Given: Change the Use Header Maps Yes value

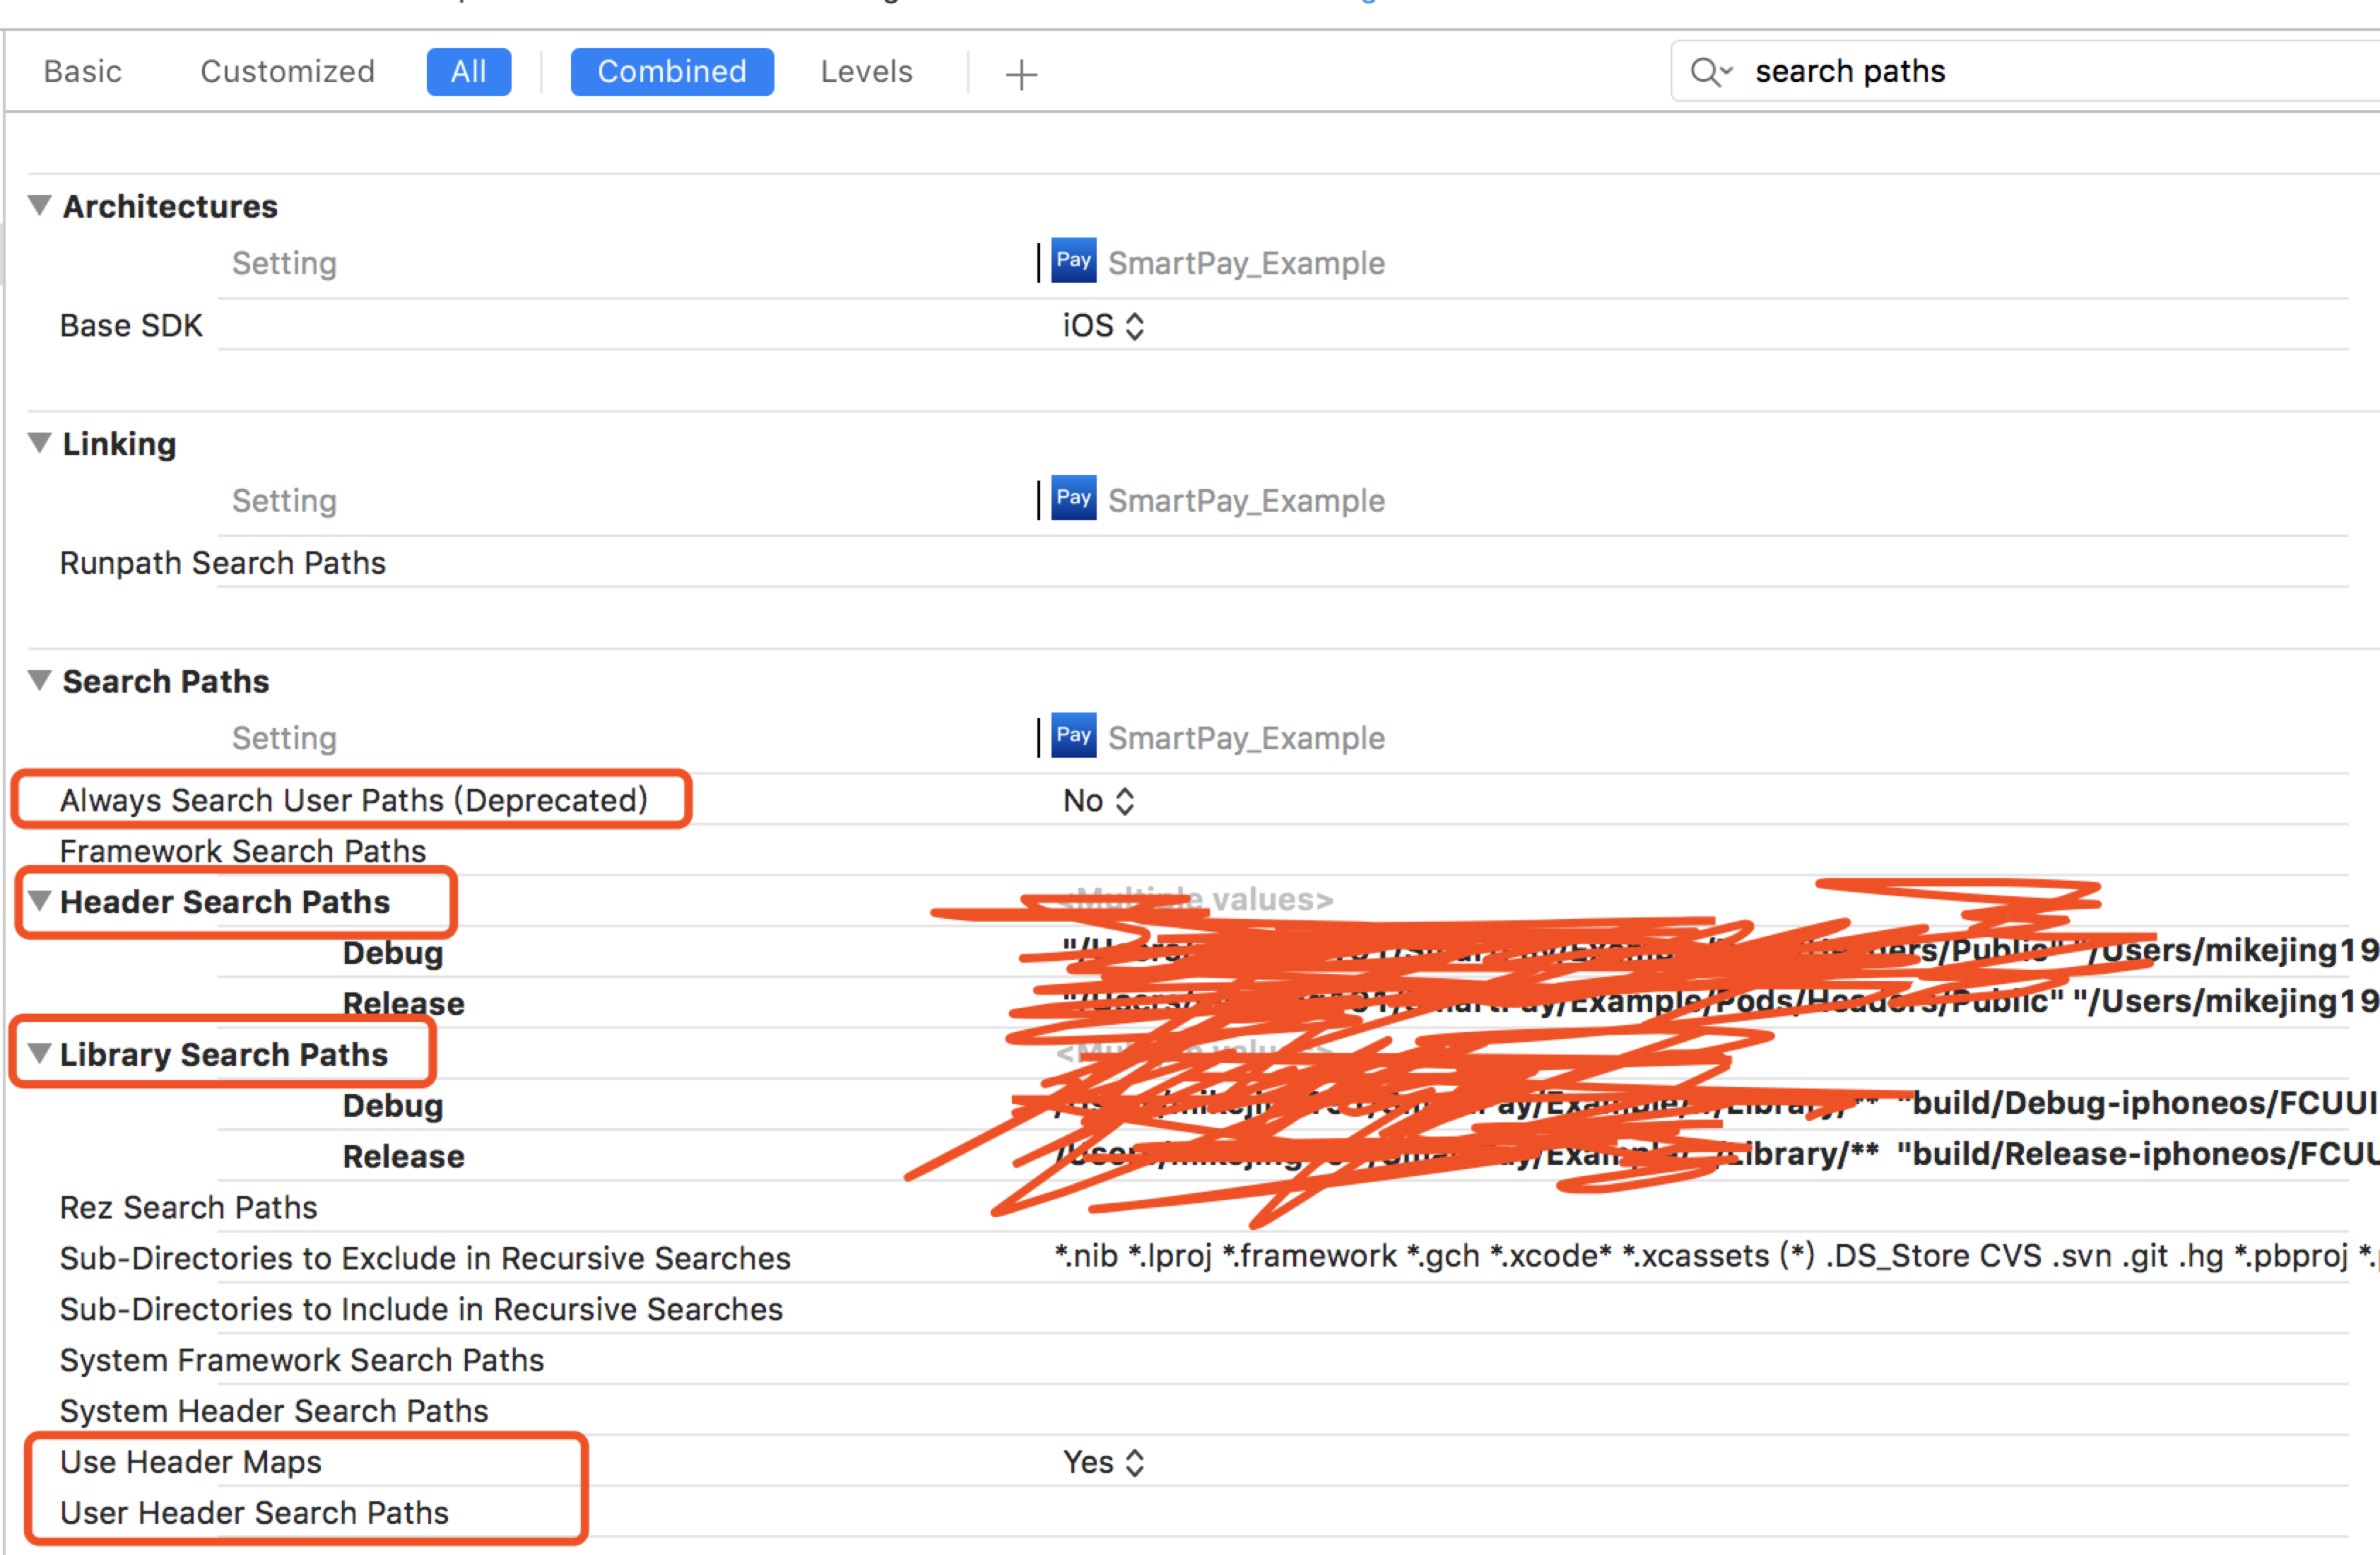Looking at the screenshot, I should click(x=1103, y=1463).
